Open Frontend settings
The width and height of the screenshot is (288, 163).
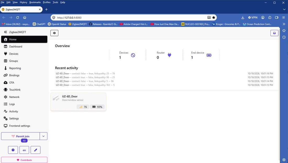pos(24,126)
